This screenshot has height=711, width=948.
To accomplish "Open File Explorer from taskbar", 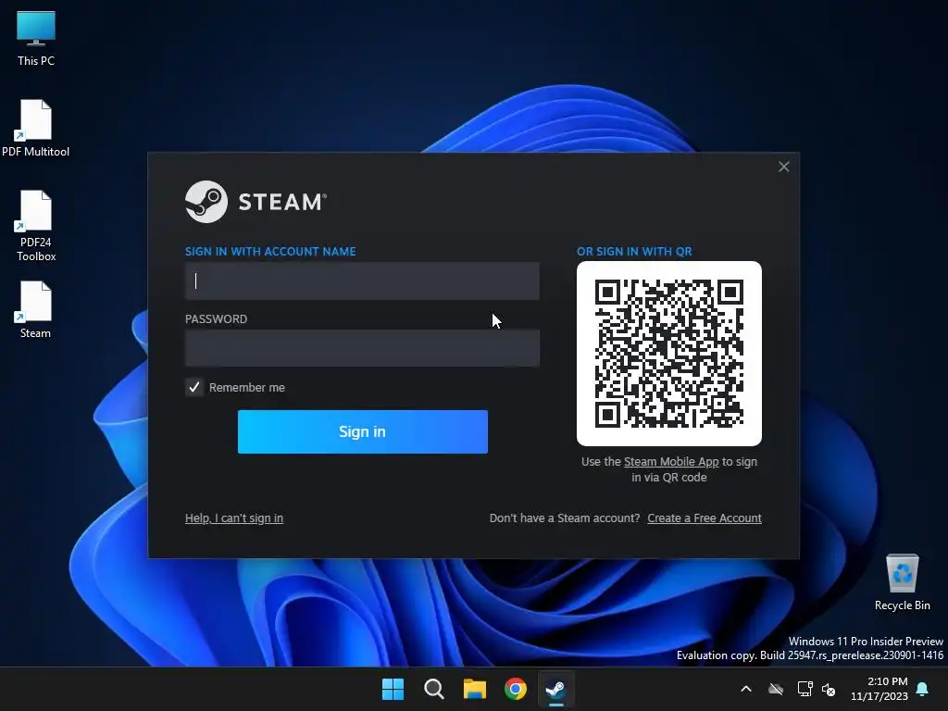I will click(x=475, y=689).
